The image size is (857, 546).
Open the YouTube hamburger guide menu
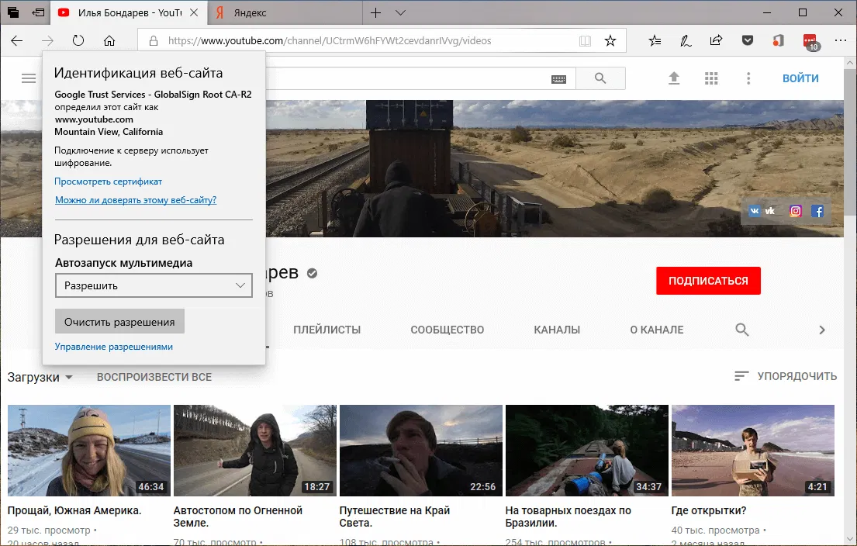click(29, 78)
